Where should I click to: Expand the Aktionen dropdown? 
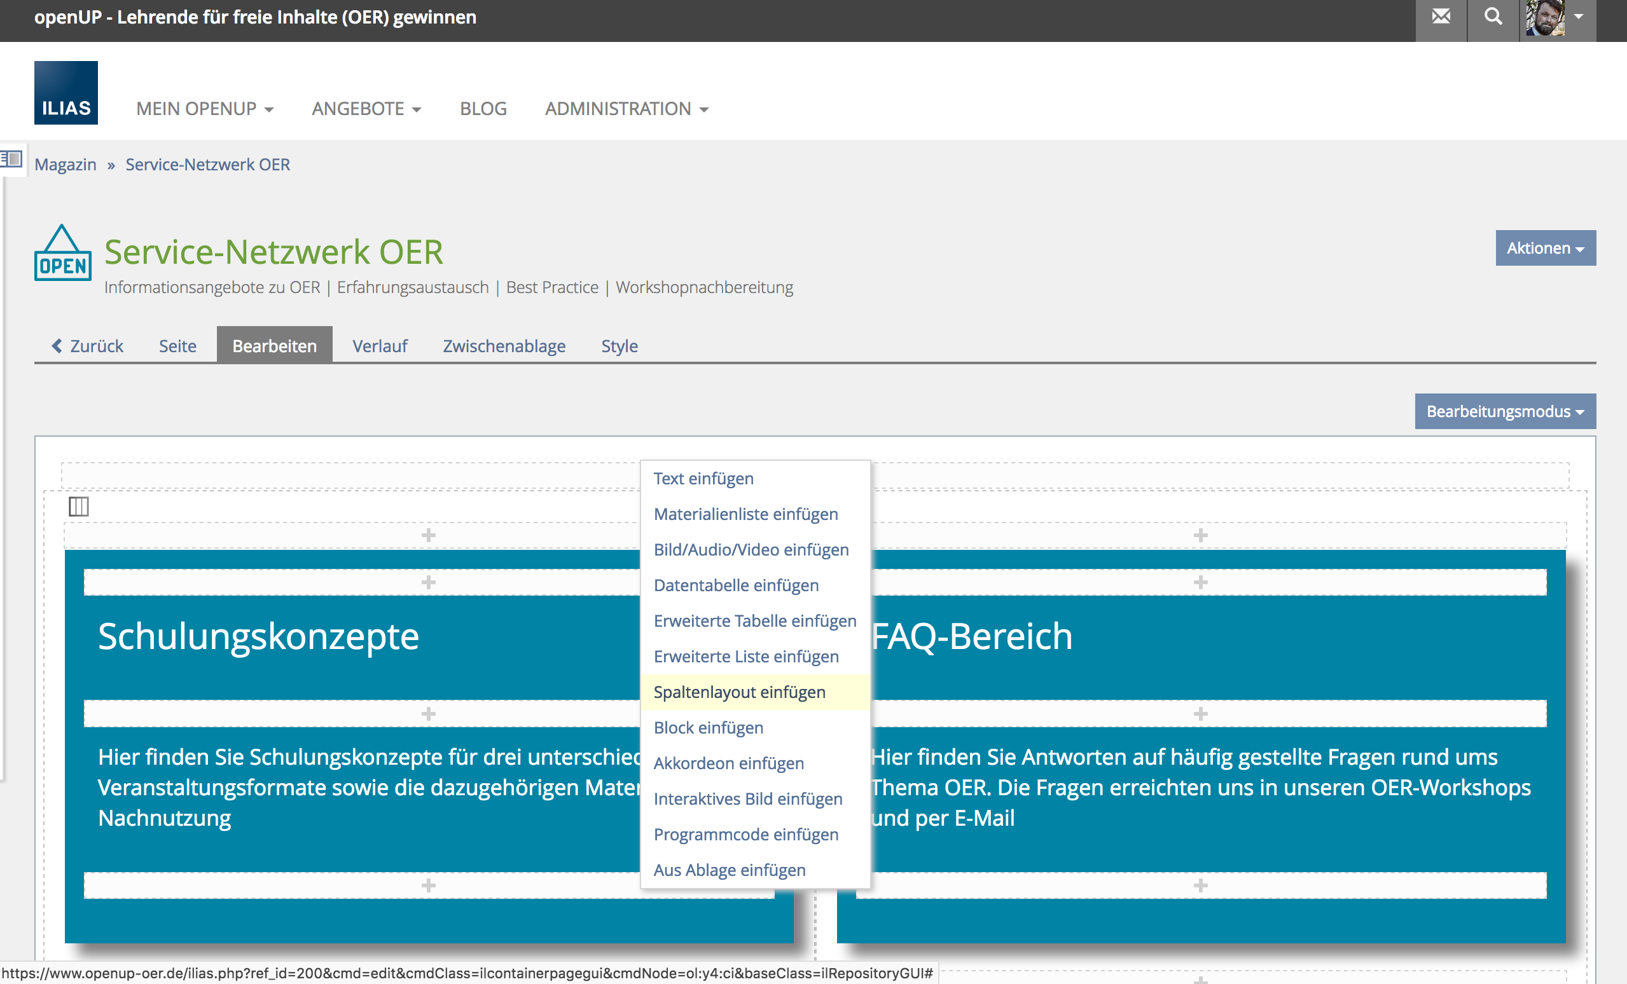pos(1545,248)
